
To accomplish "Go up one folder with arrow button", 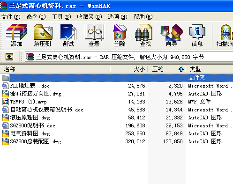I will click(x=9, y=57).
